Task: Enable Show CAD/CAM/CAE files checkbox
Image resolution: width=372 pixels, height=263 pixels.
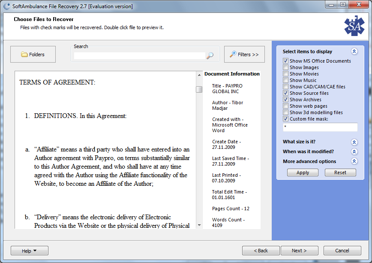Action: [285, 87]
